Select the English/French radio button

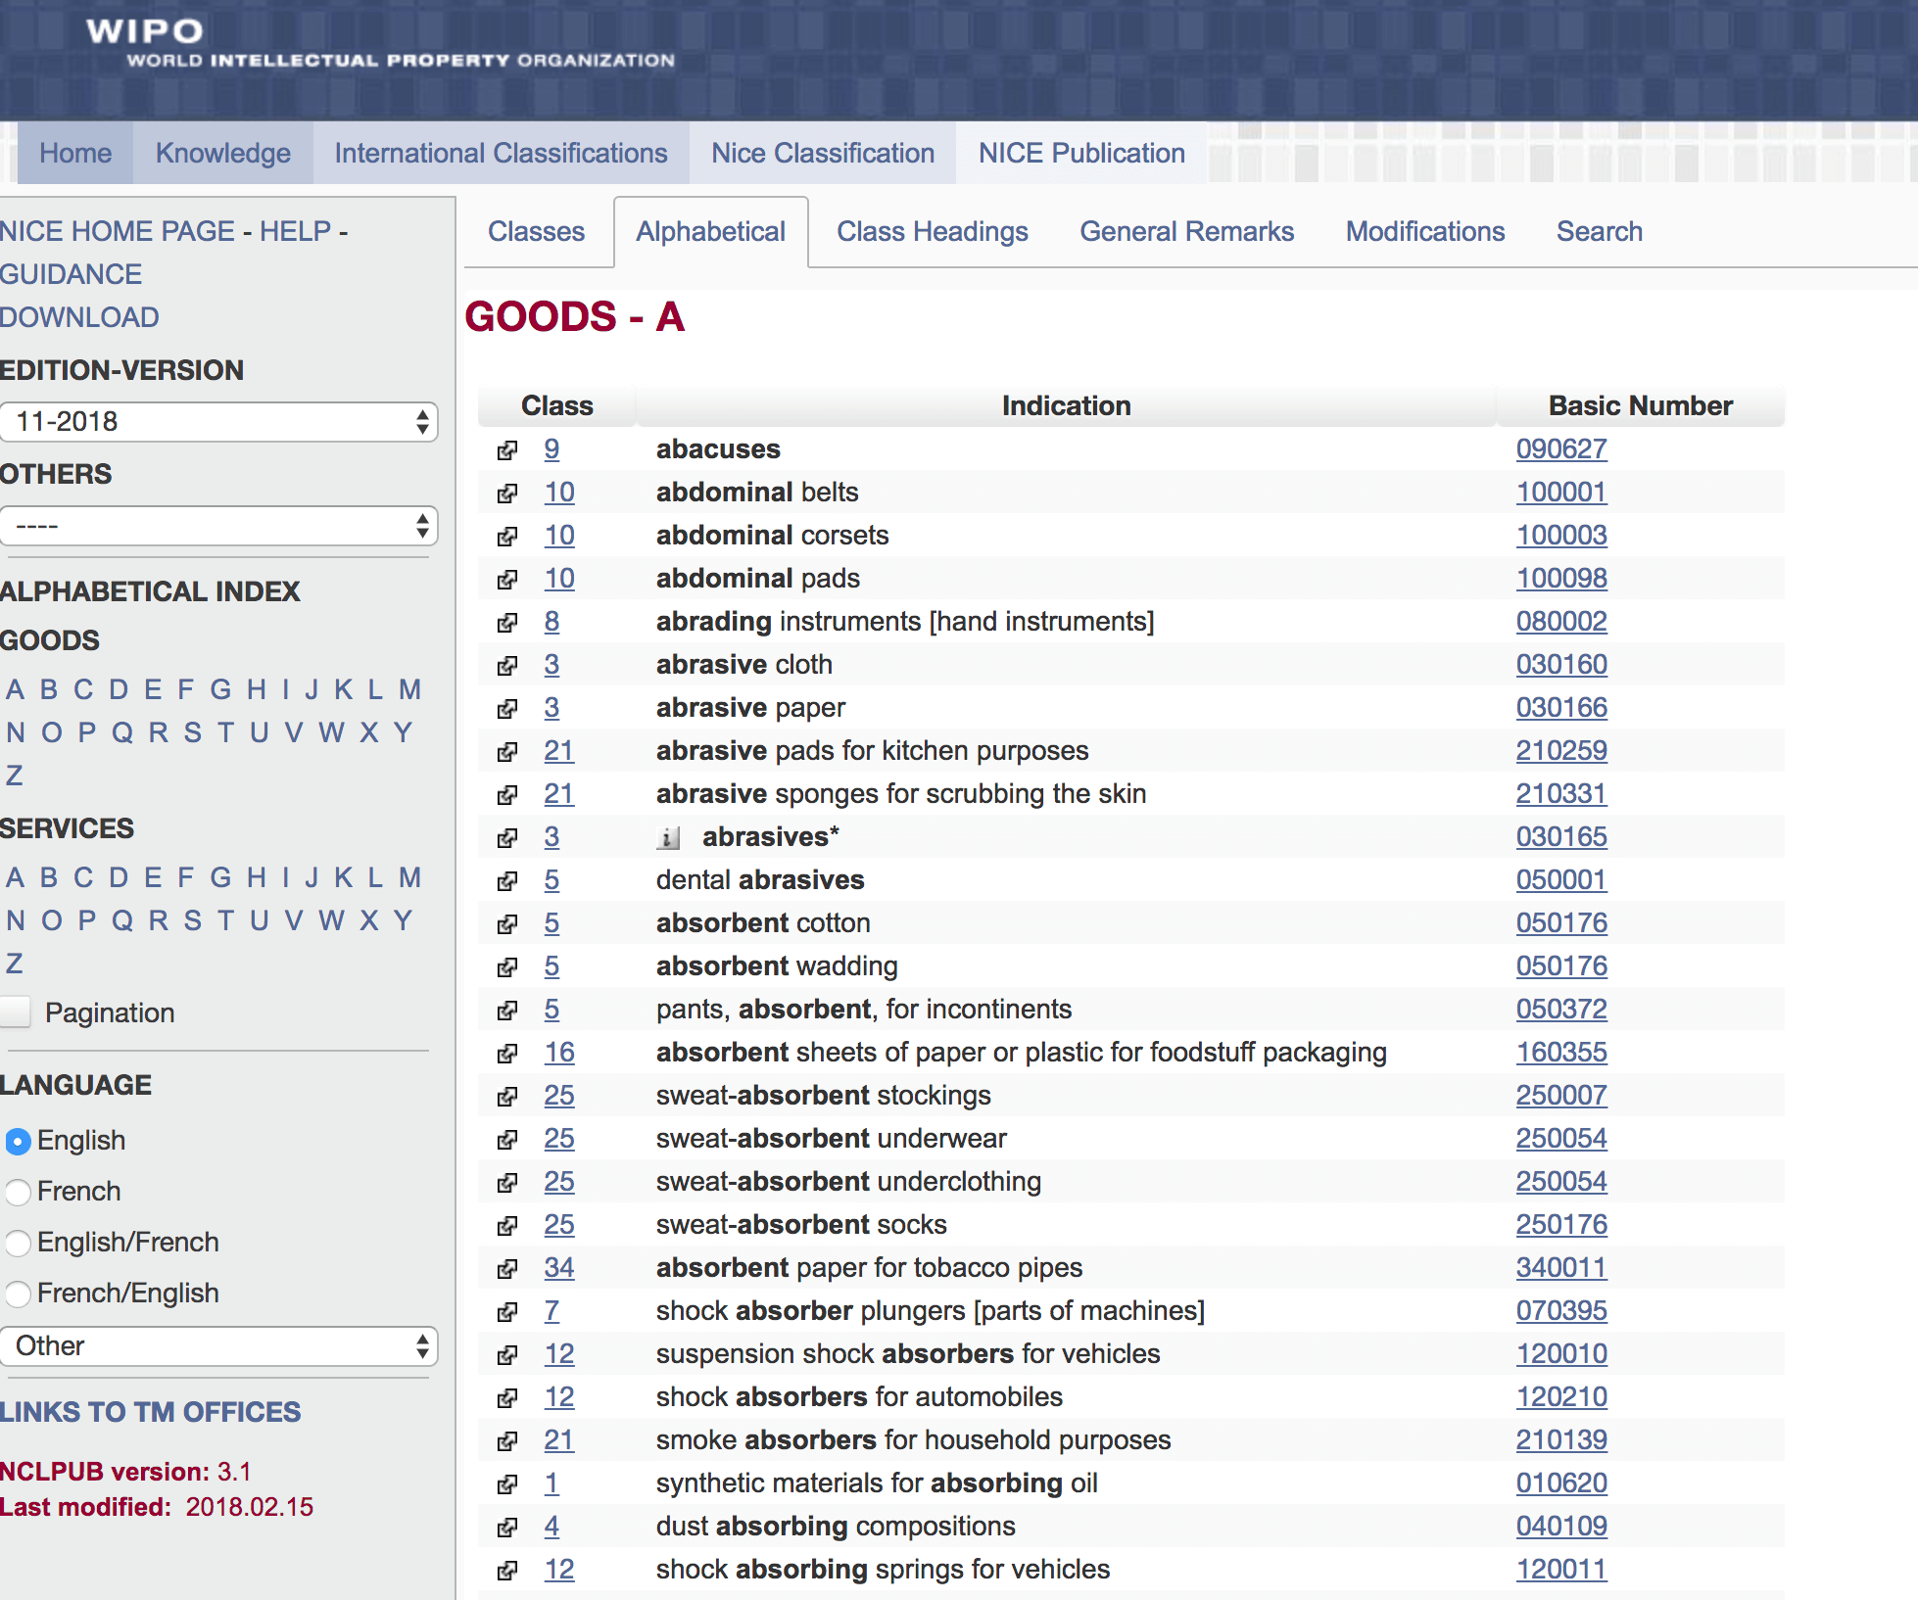[x=18, y=1244]
